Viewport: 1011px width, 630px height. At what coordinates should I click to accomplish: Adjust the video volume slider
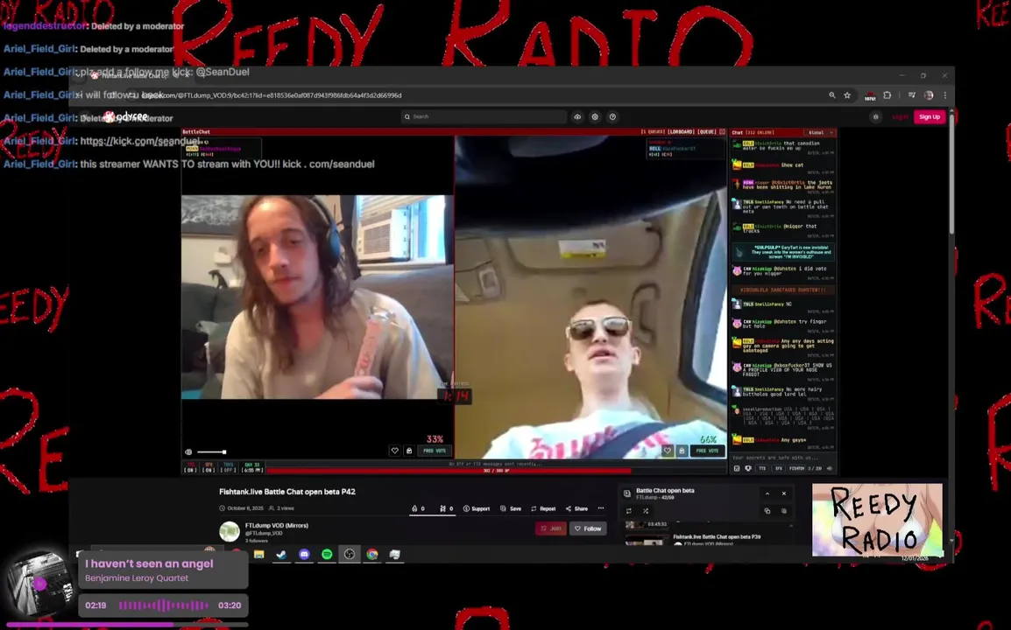[x=211, y=452]
